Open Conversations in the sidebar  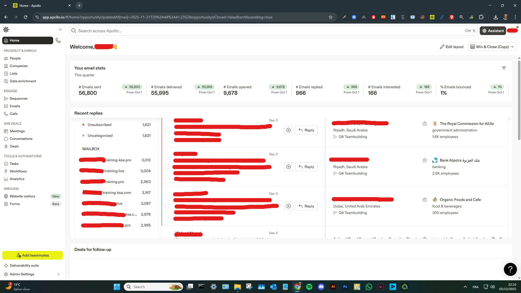pos(21,139)
